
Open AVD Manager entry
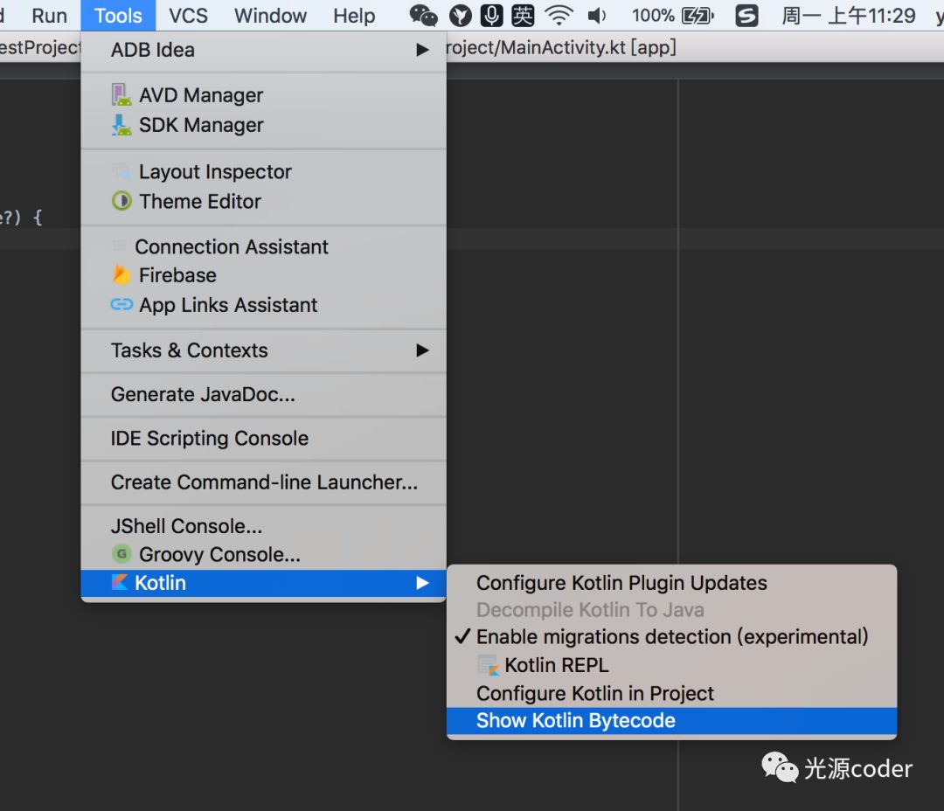tap(264, 95)
